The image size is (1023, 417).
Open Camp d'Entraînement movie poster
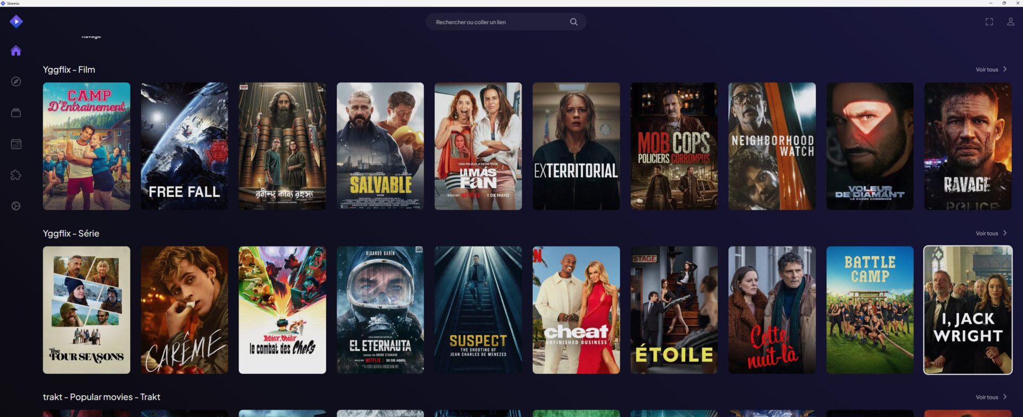pos(86,146)
